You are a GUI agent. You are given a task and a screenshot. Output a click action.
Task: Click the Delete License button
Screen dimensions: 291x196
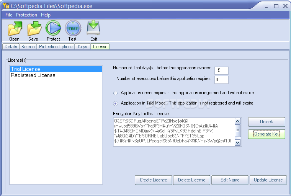[x=191, y=180]
